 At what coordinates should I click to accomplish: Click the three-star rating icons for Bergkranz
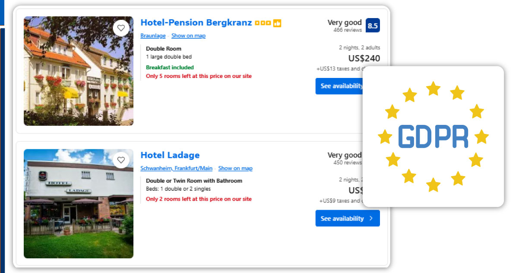[x=262, y=23]
